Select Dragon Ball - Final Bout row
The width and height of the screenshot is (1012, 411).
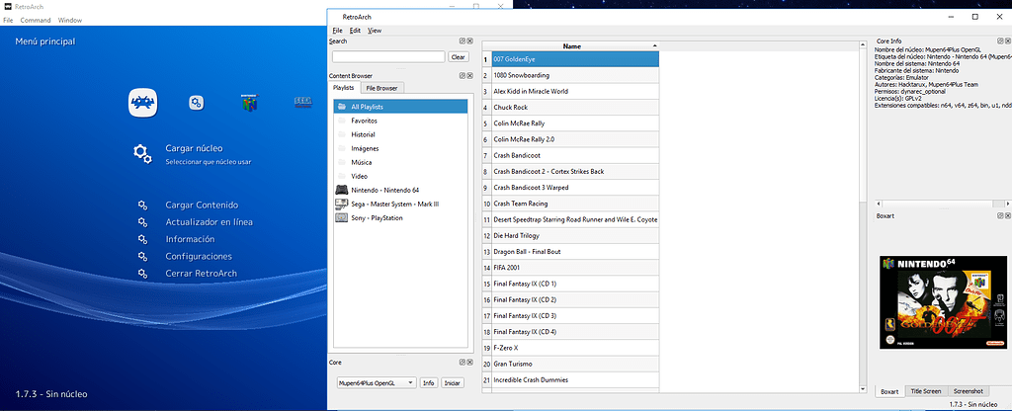pos(575,252)
